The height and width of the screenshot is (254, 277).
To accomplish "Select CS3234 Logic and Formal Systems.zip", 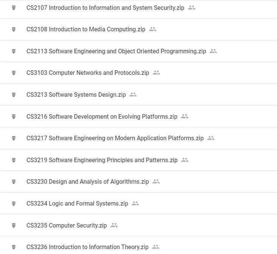I will tap(77, 203).
